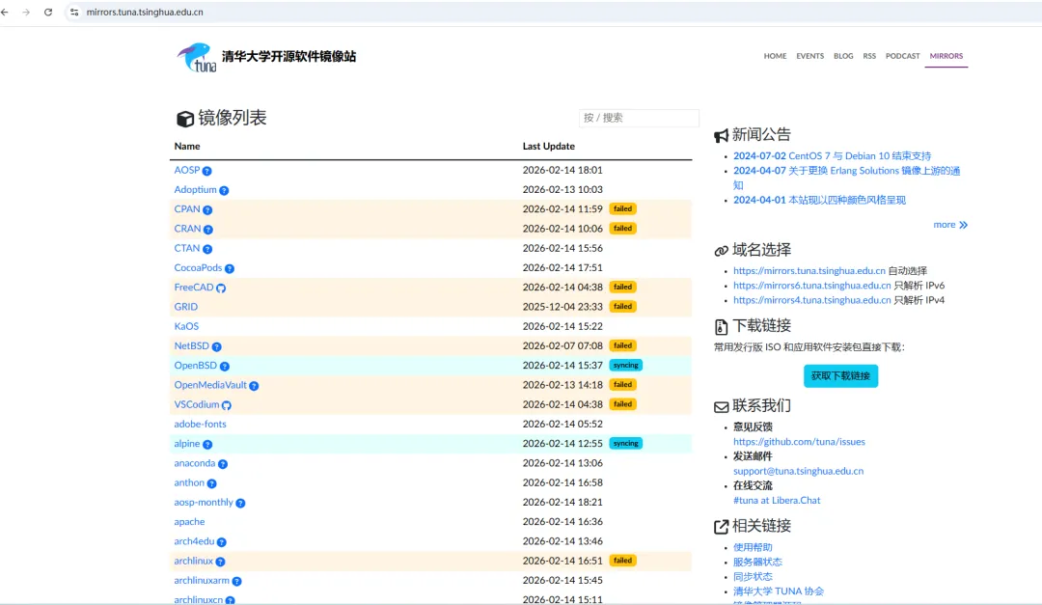1042x605 pixels.
Task: Click the help icon next to CRAN
Action: (x=208, y=230)
